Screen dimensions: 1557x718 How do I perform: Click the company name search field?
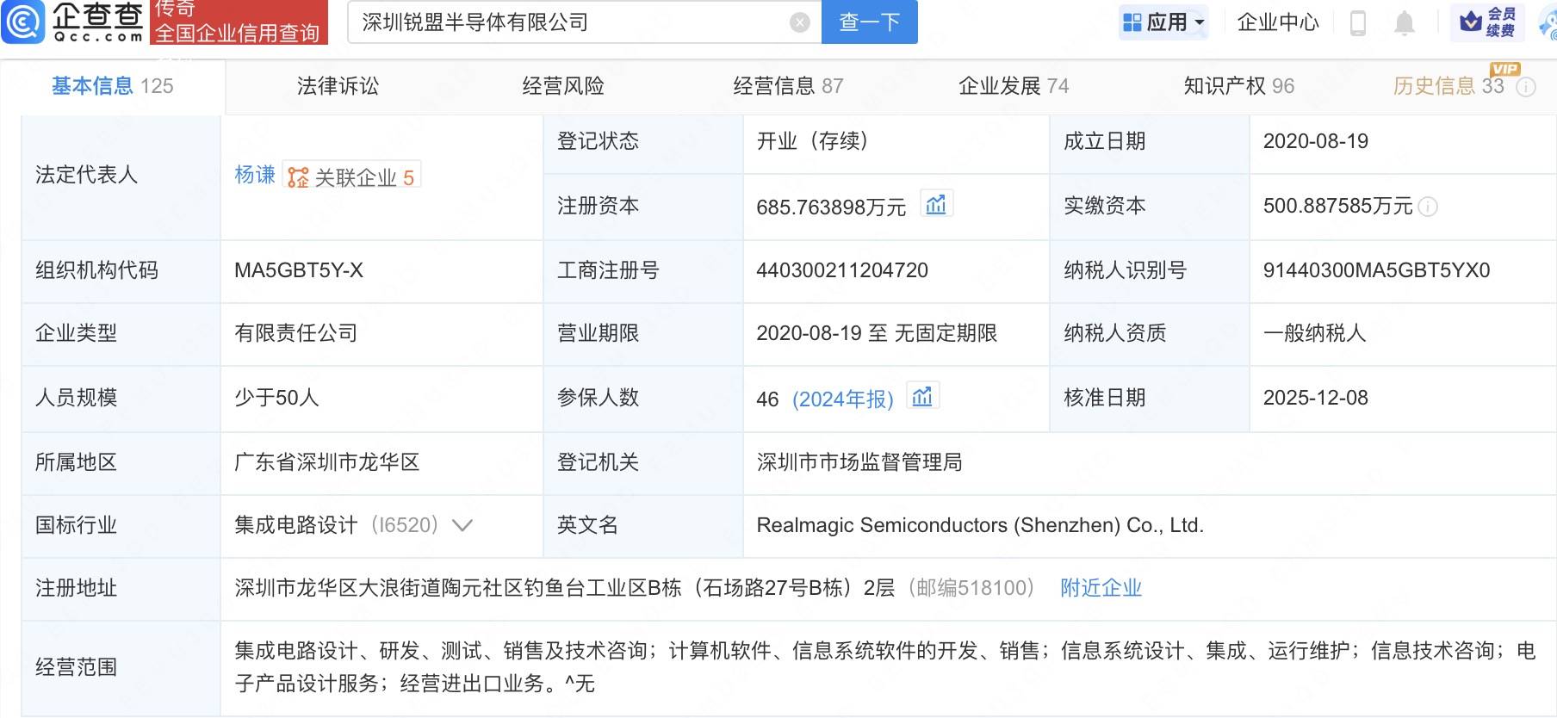[568, 22]
